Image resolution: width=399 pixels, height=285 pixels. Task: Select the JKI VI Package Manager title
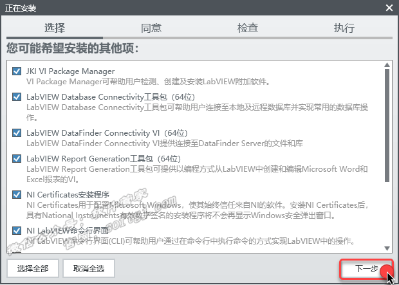(x=71, y=71)
